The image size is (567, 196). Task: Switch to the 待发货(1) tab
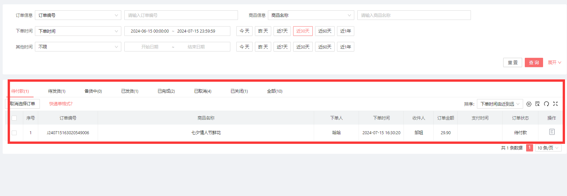pos(57,91)
